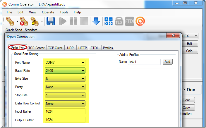Open the Help menu
Viewport: 206px width, 128px height.
(77, 12)
